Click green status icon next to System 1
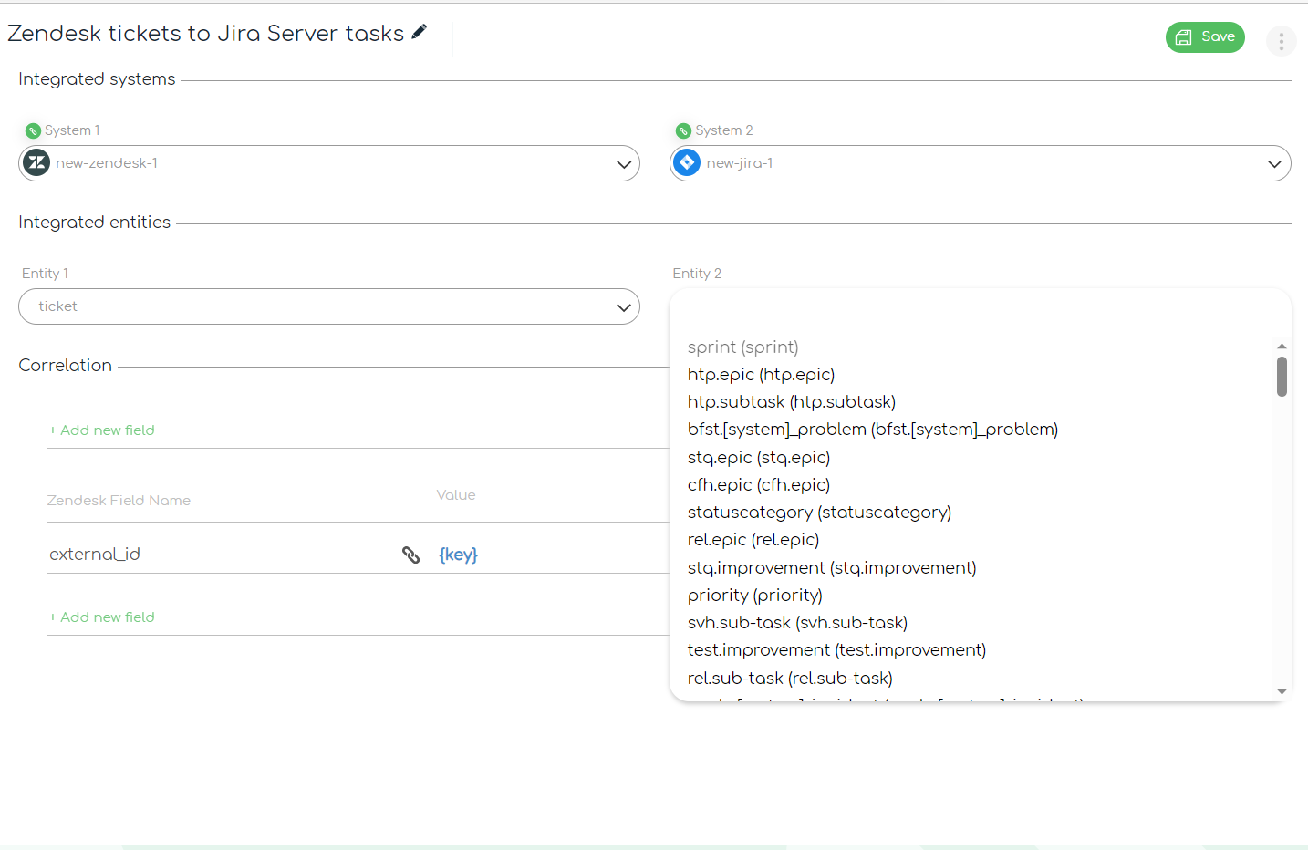1308x850 pixels. coord(33,130)
